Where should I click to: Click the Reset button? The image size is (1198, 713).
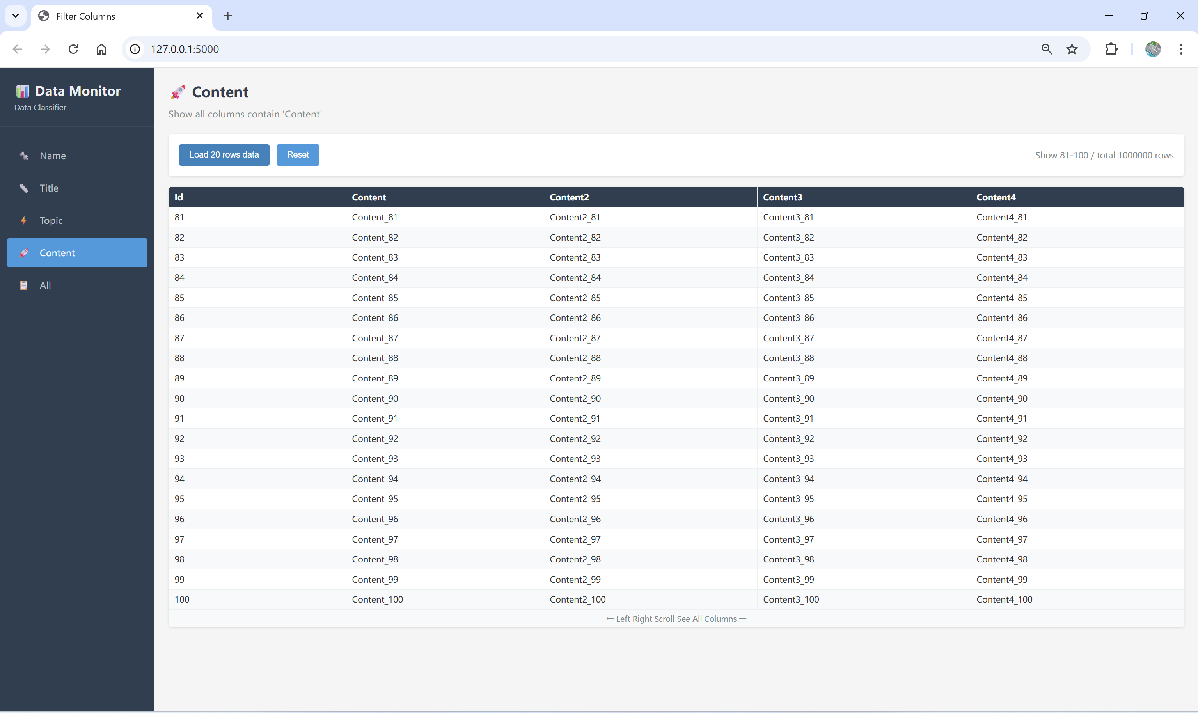[x=298, y=155]
